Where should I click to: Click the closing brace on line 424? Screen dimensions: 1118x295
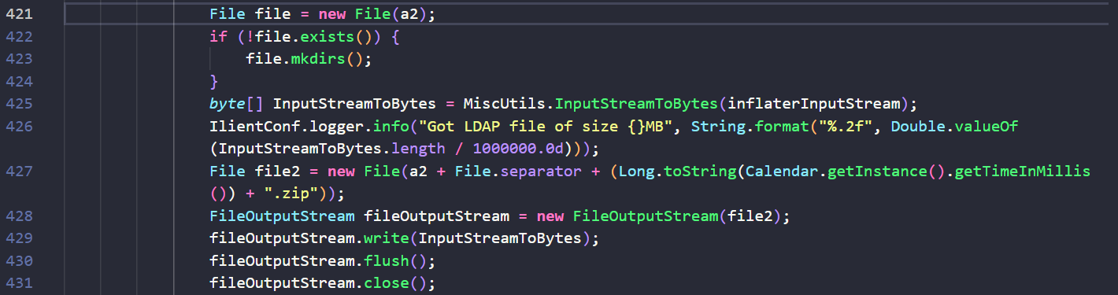click(x=213, y=81)
